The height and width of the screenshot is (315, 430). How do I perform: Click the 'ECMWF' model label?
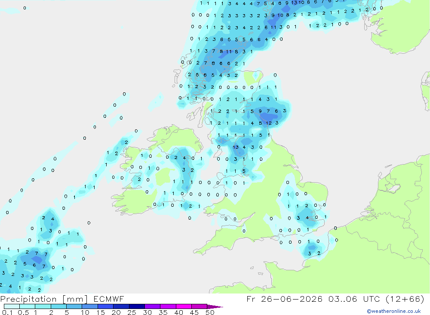109,299
